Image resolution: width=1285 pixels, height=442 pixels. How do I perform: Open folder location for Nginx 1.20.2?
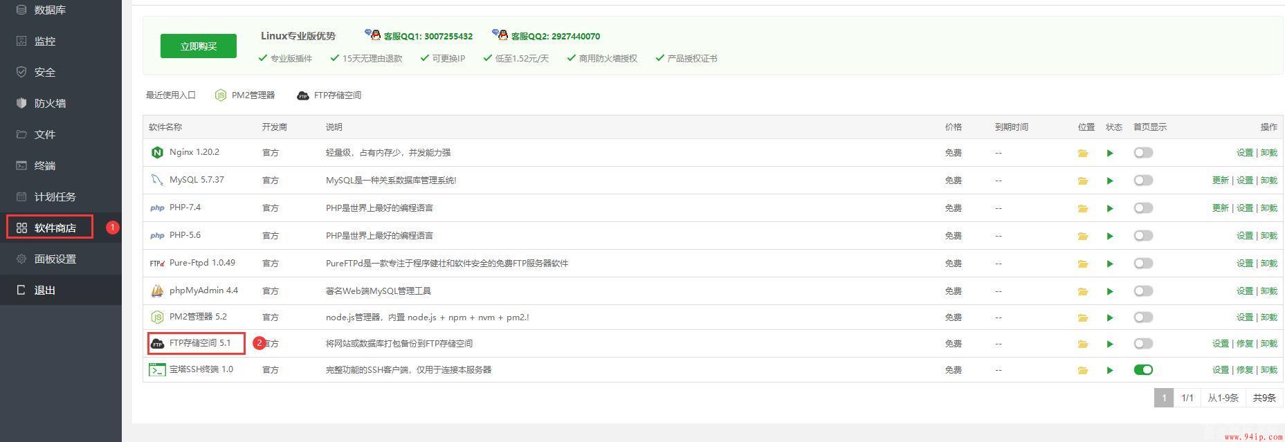click(1082, 153)
